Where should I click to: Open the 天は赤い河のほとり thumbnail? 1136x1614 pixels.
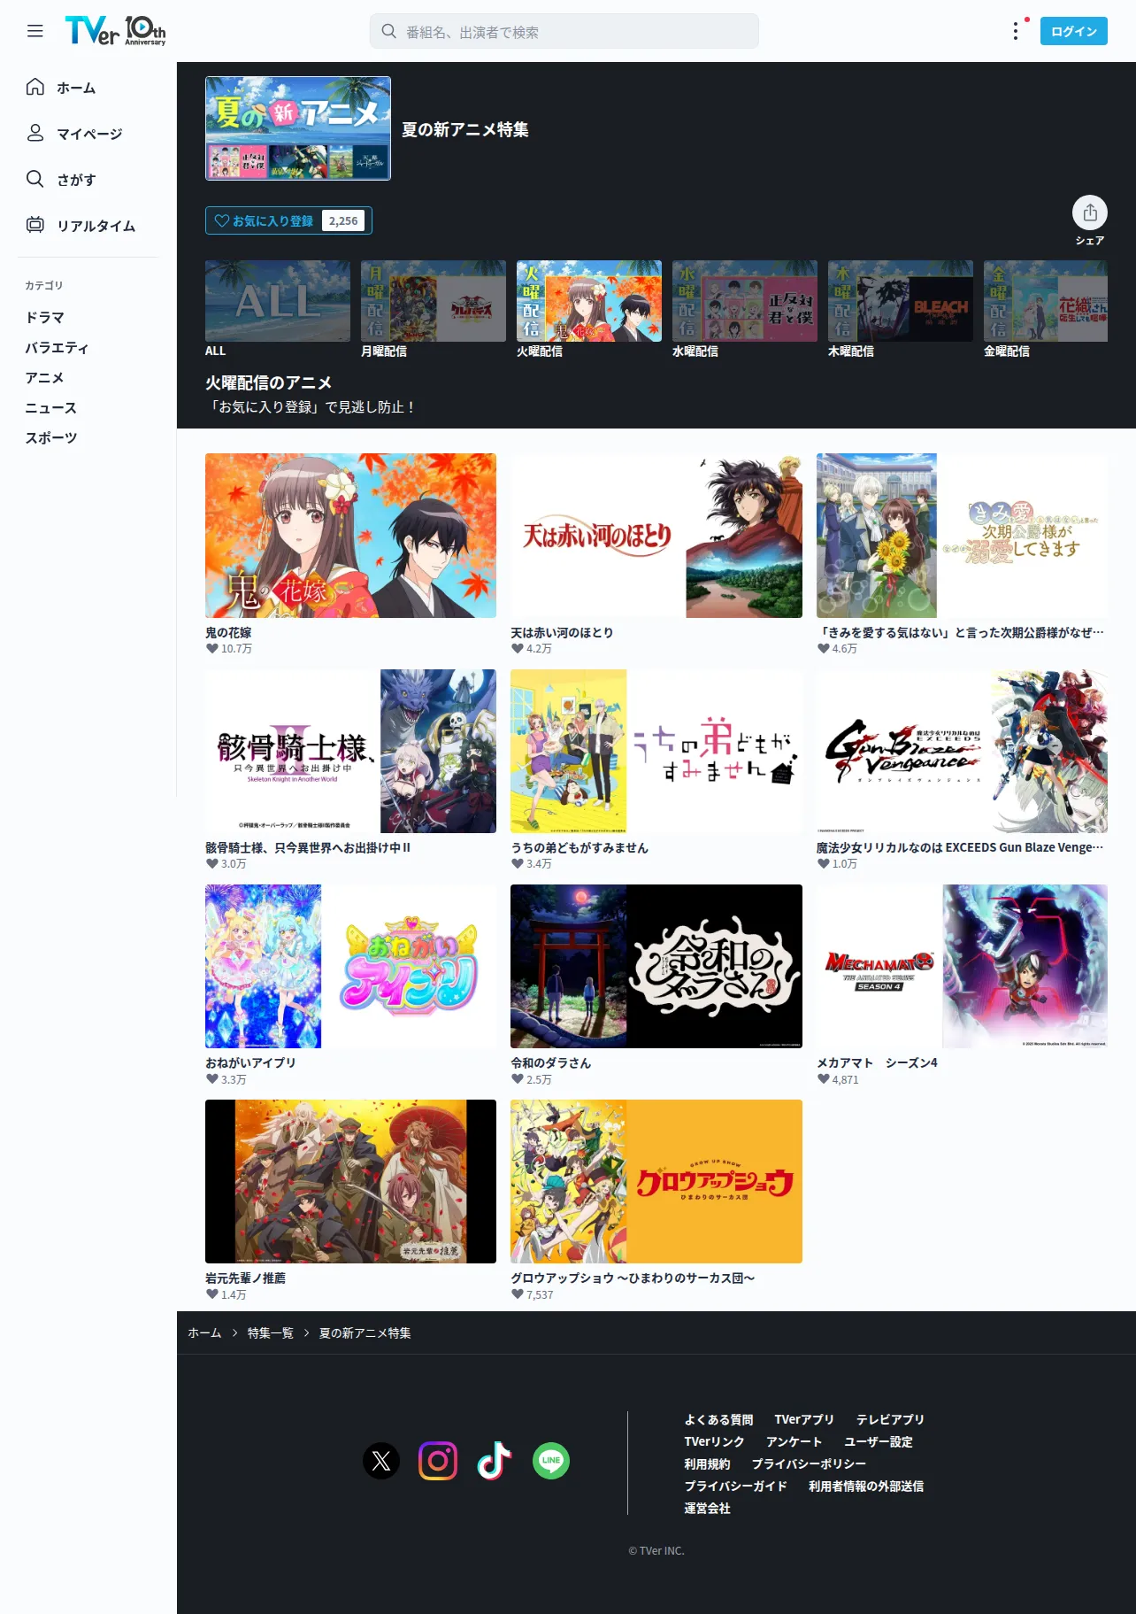point(656,536)
